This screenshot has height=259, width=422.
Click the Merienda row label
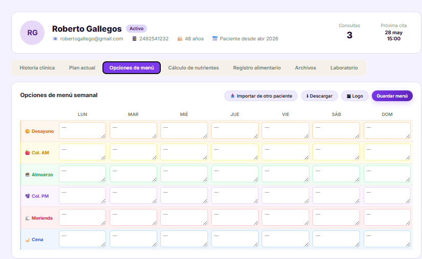(42, 218)
